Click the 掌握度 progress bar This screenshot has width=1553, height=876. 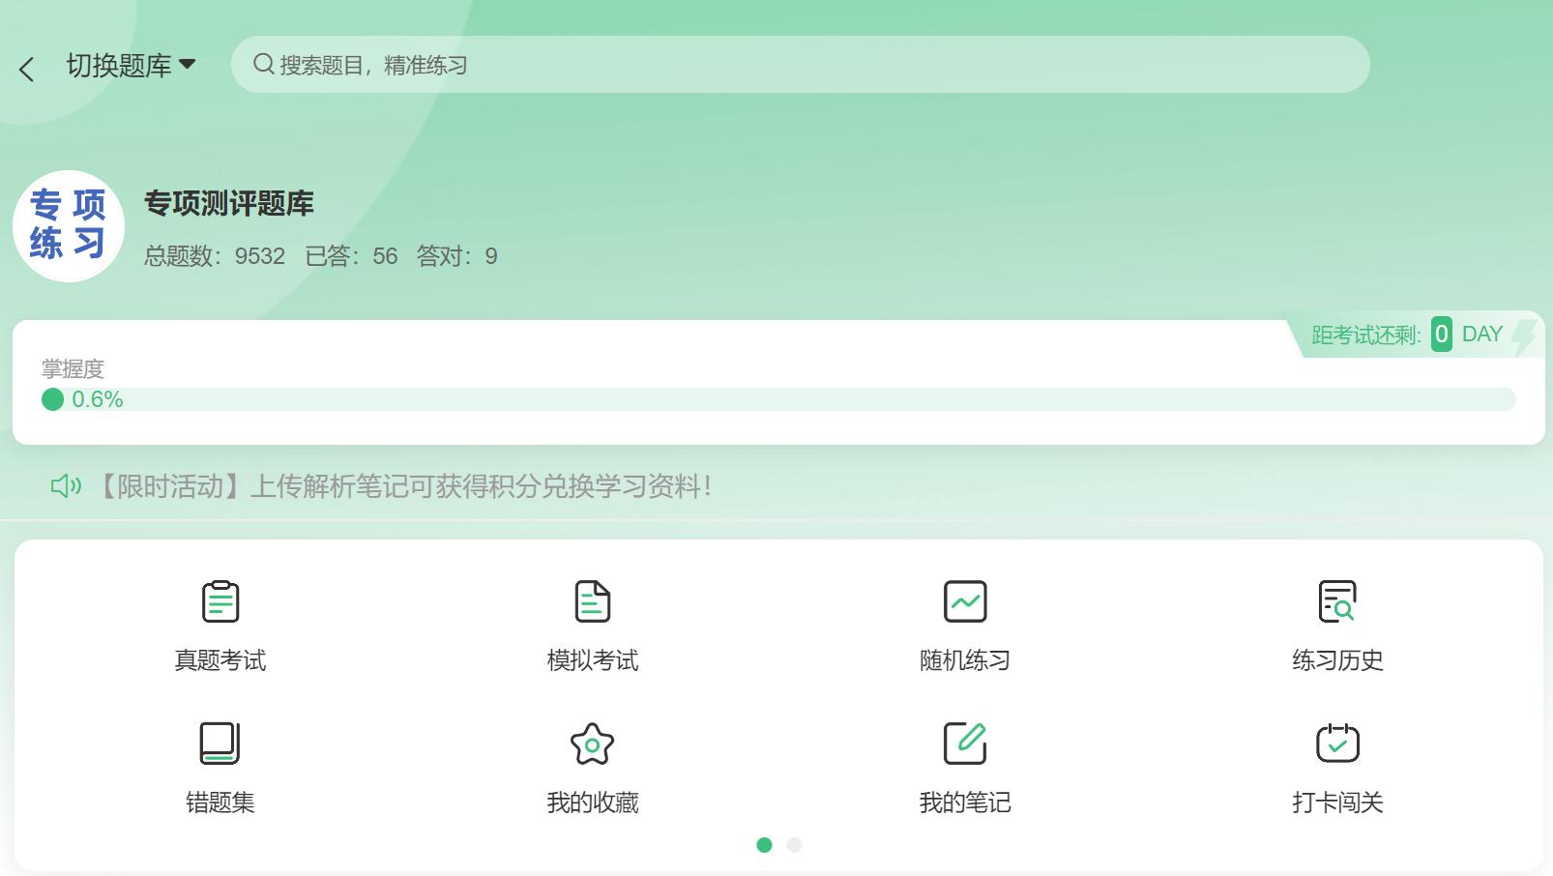tap(778, 399)
